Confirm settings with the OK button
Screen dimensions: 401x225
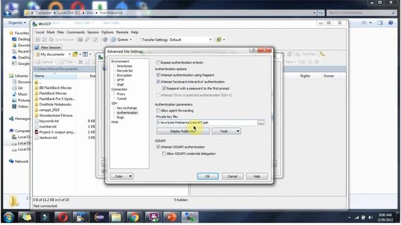(207, 176)
